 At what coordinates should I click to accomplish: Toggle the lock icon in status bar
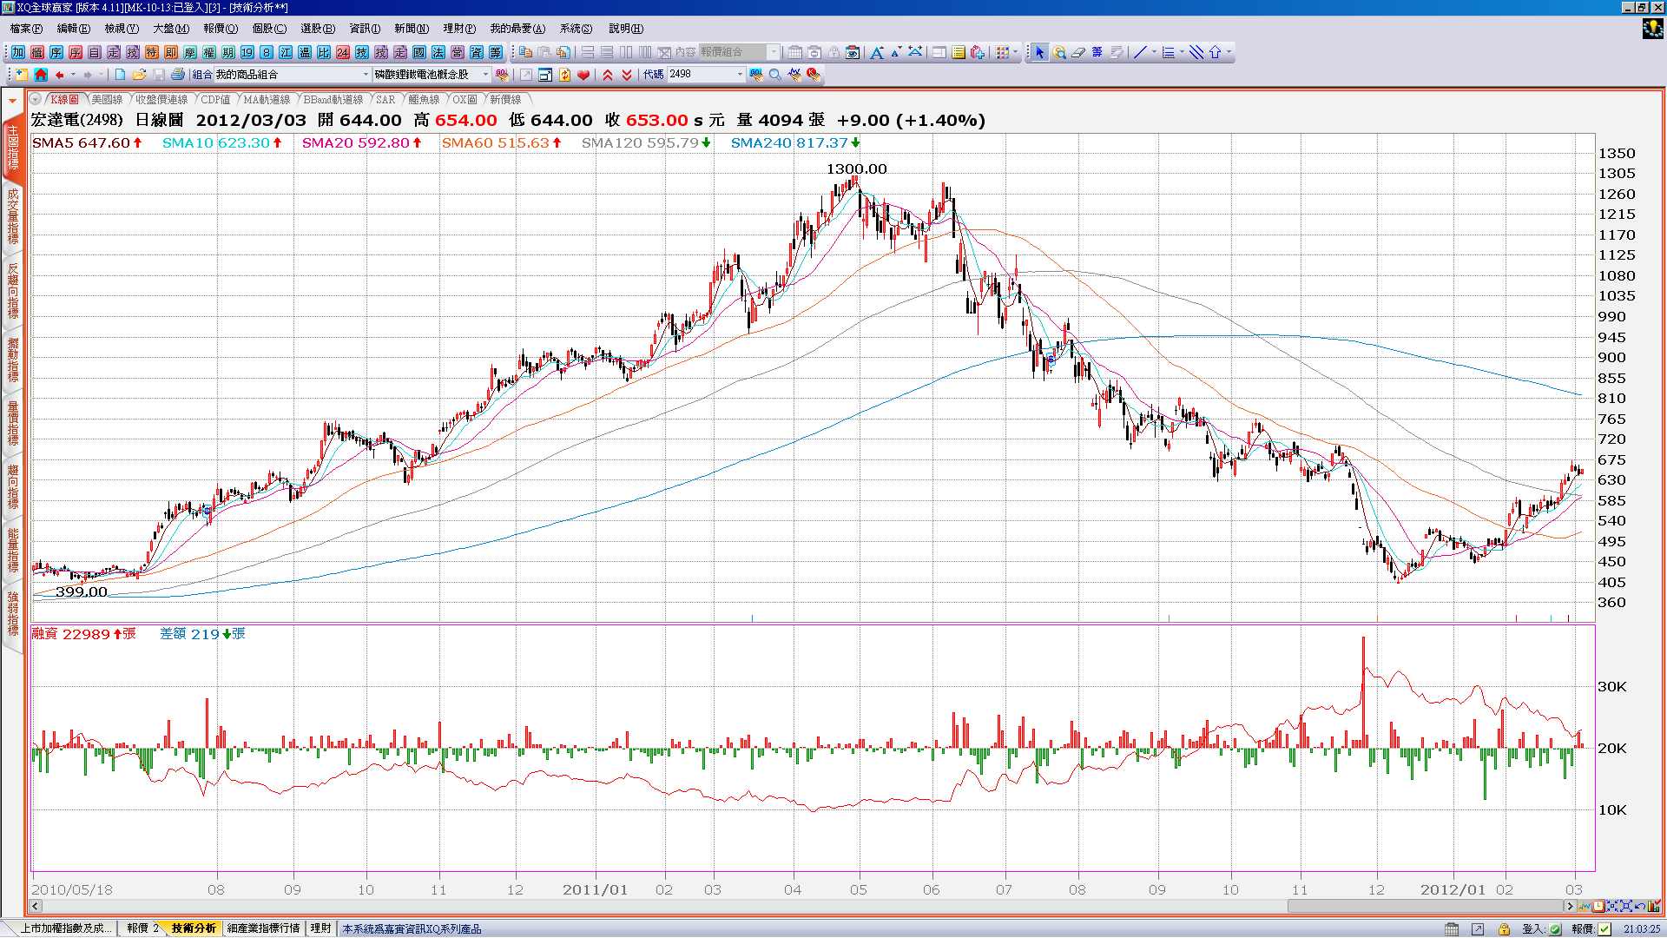pos(1504,928)
